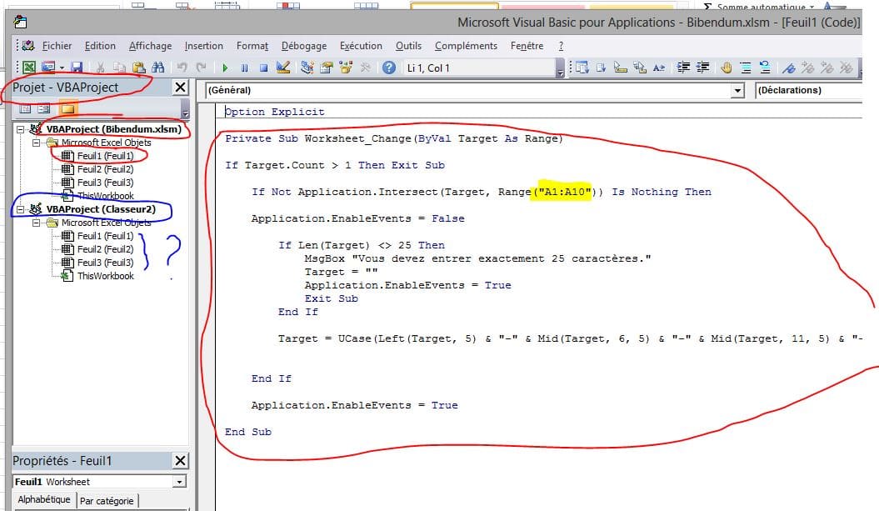Click the Outdent icon
879x511 pixels.
[x=702, y=68]
